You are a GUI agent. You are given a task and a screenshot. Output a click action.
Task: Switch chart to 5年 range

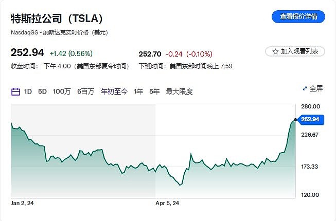(154, 91)
